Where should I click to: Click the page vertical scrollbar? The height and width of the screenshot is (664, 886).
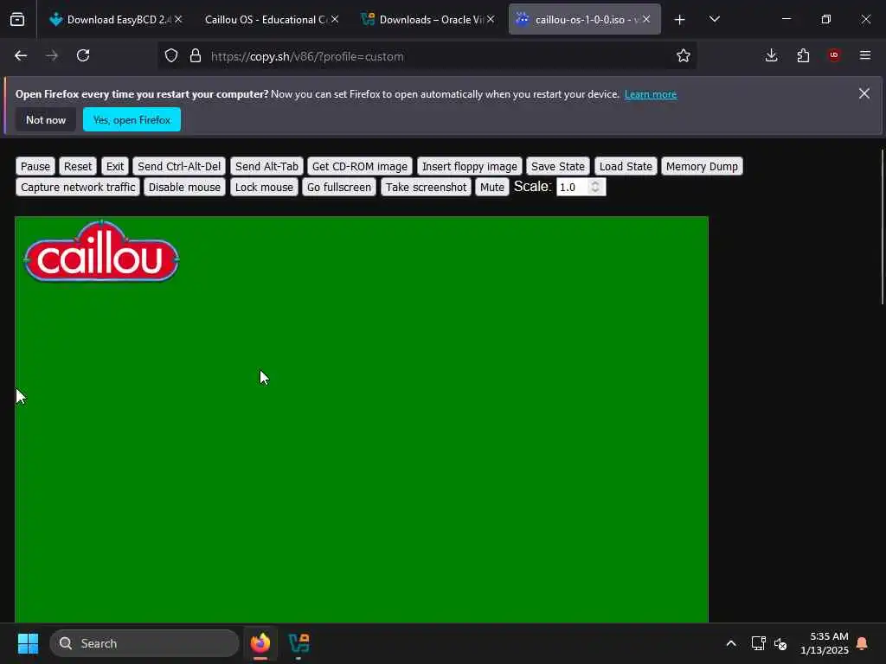coord(883,227)
